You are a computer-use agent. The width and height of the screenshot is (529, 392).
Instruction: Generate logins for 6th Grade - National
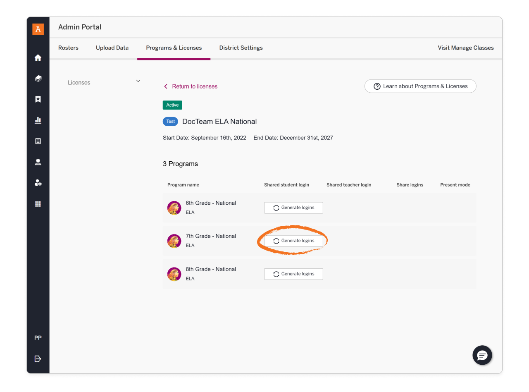tap(293, 208)
